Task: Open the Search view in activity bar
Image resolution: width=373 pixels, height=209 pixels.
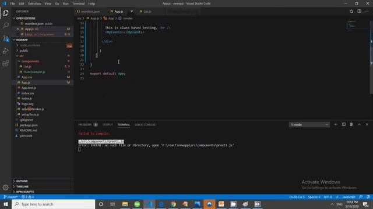Action: (5, 25)
